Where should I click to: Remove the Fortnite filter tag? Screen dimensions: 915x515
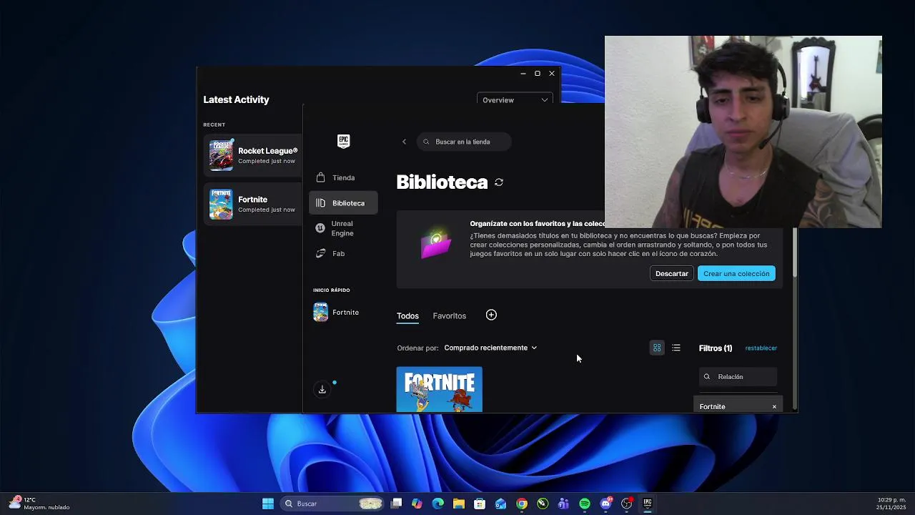[773, 407]
